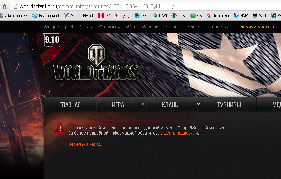Click the browser Home icon
The width and height of the screenshot is (281, 179).
point(4,6)
